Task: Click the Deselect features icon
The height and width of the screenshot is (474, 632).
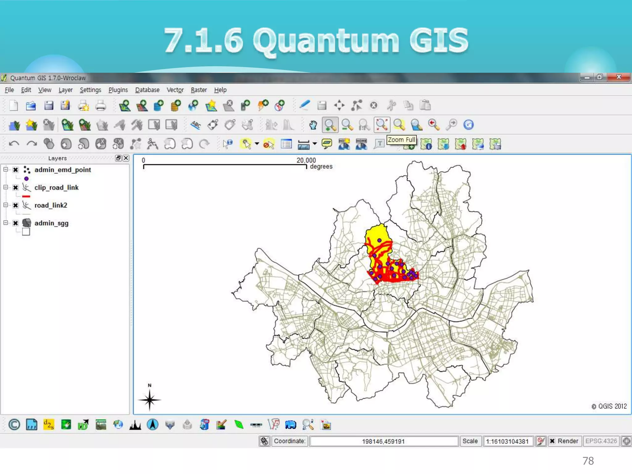Action: click(269, 144)
